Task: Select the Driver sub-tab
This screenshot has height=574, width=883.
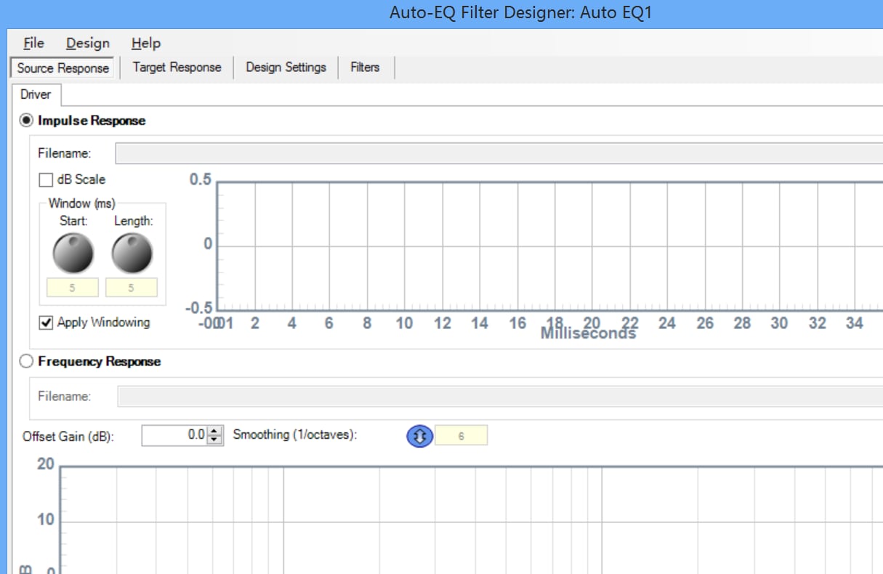Action: click(x=36, y=94)
